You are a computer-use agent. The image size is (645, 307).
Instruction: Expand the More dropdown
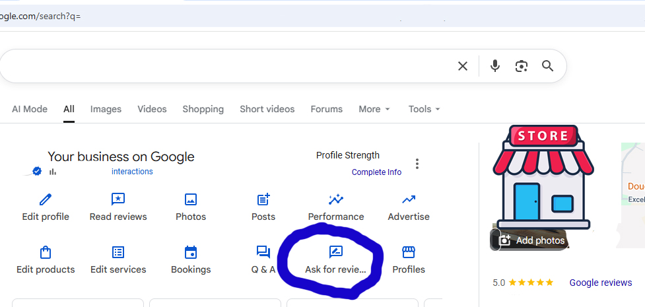(374, 109)
